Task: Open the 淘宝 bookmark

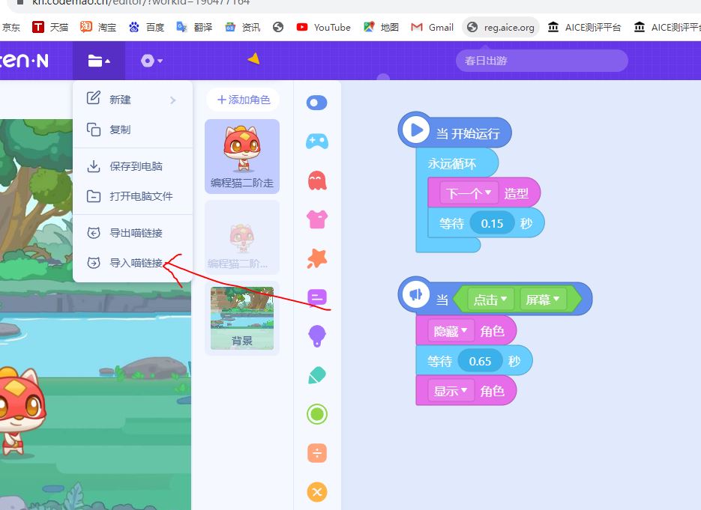Action: [x=98, y=27]
